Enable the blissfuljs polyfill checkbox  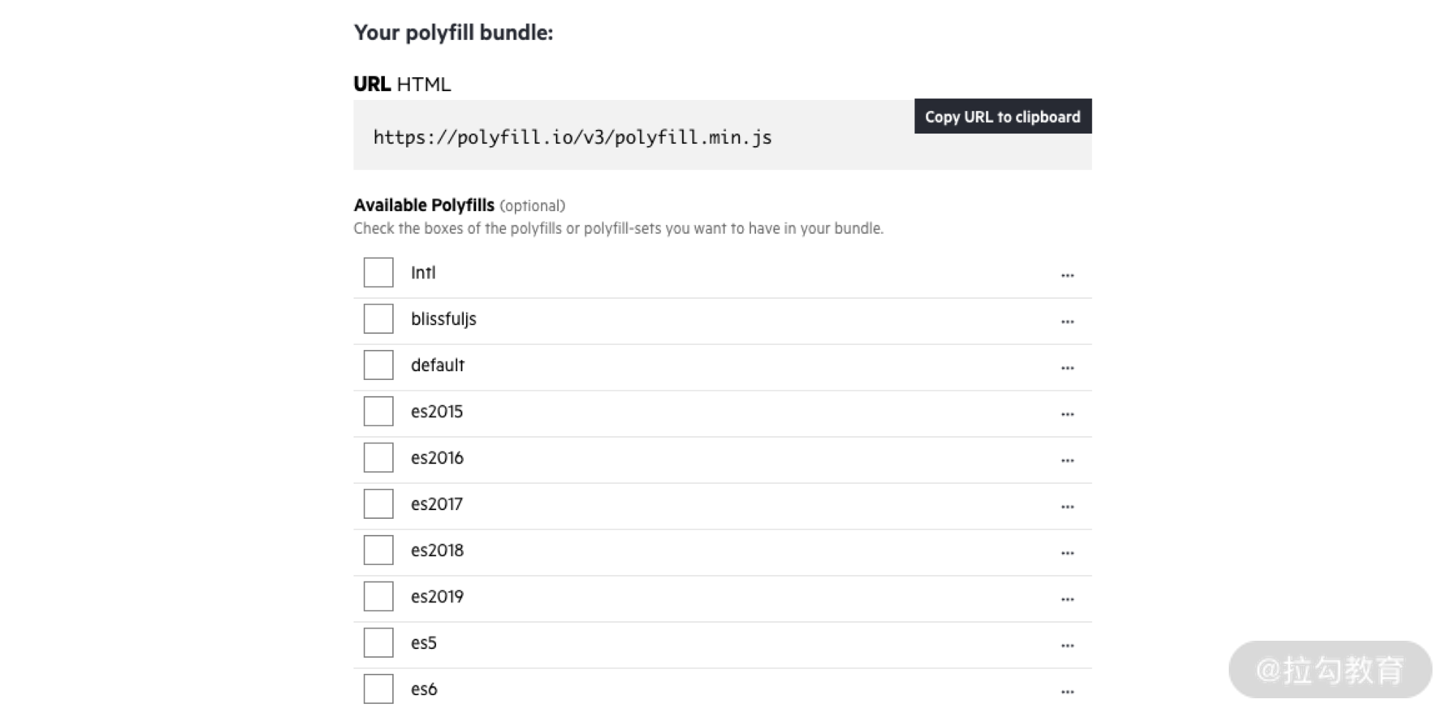(x=378, y=319)
